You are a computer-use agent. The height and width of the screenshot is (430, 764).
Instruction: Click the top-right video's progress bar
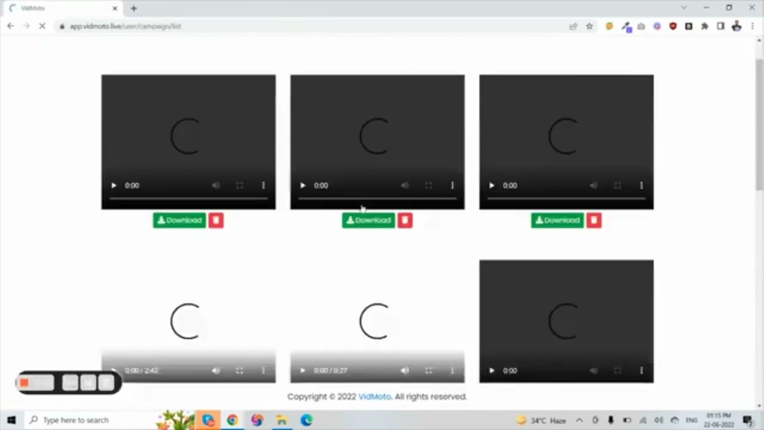pyautogui.click(x=566, y=198)
